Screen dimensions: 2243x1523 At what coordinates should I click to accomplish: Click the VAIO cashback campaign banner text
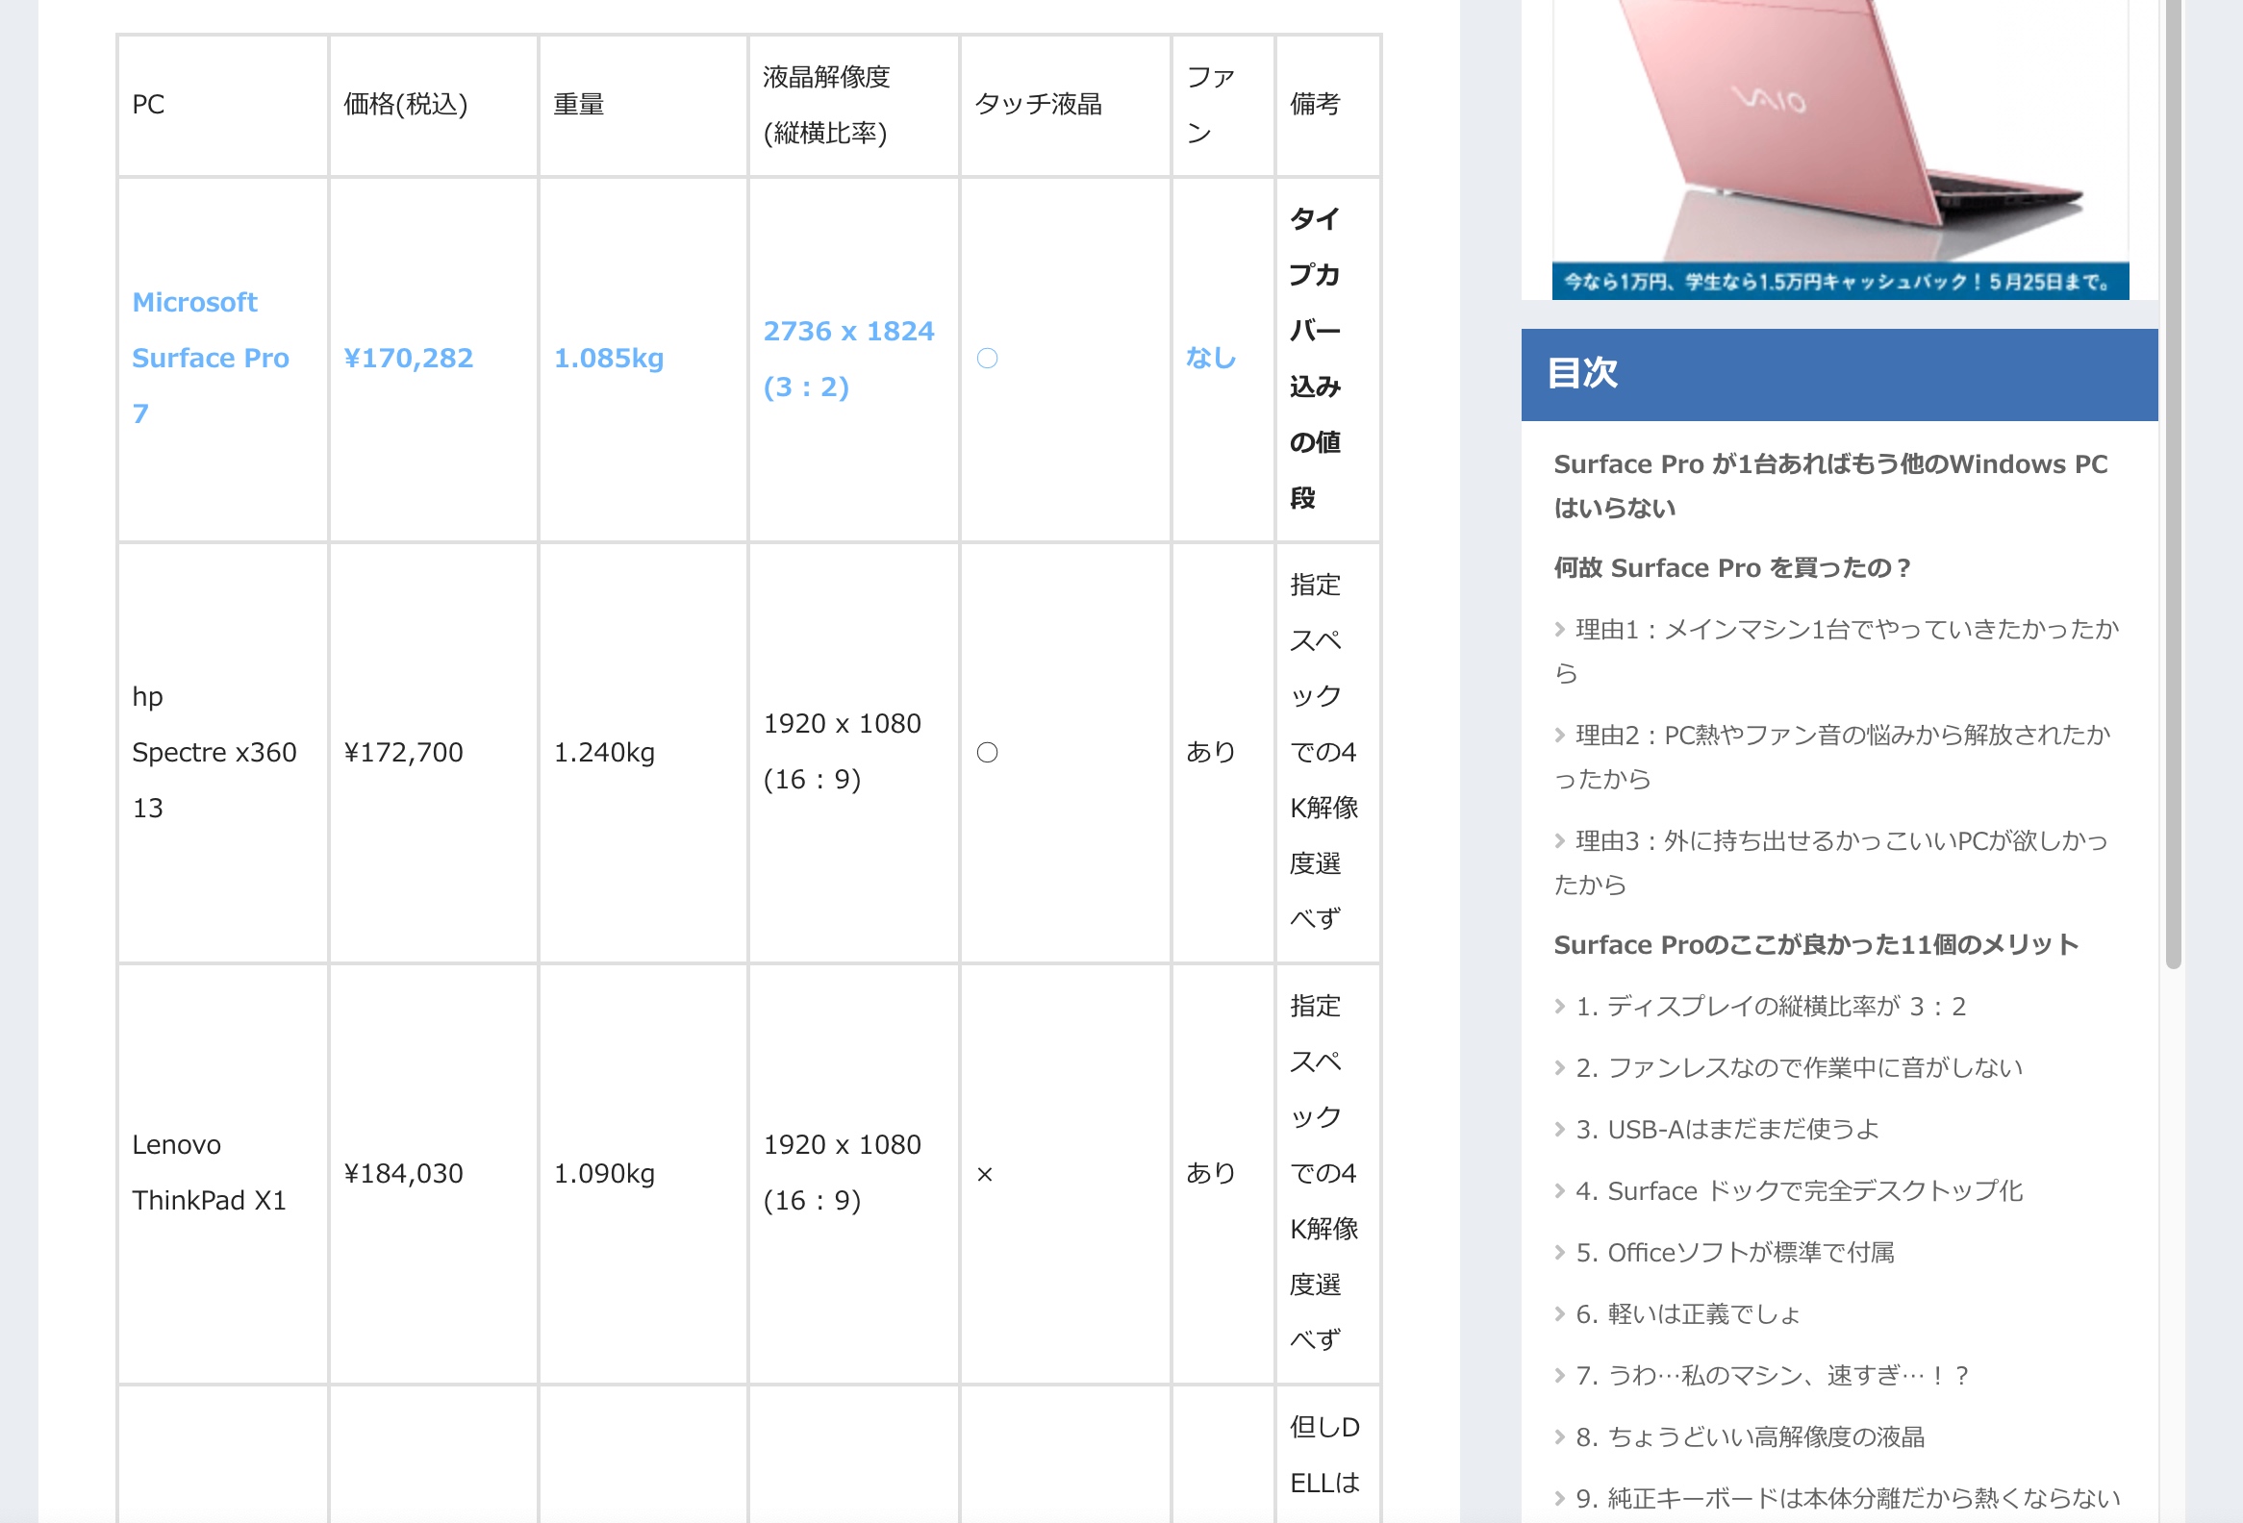1839,282
